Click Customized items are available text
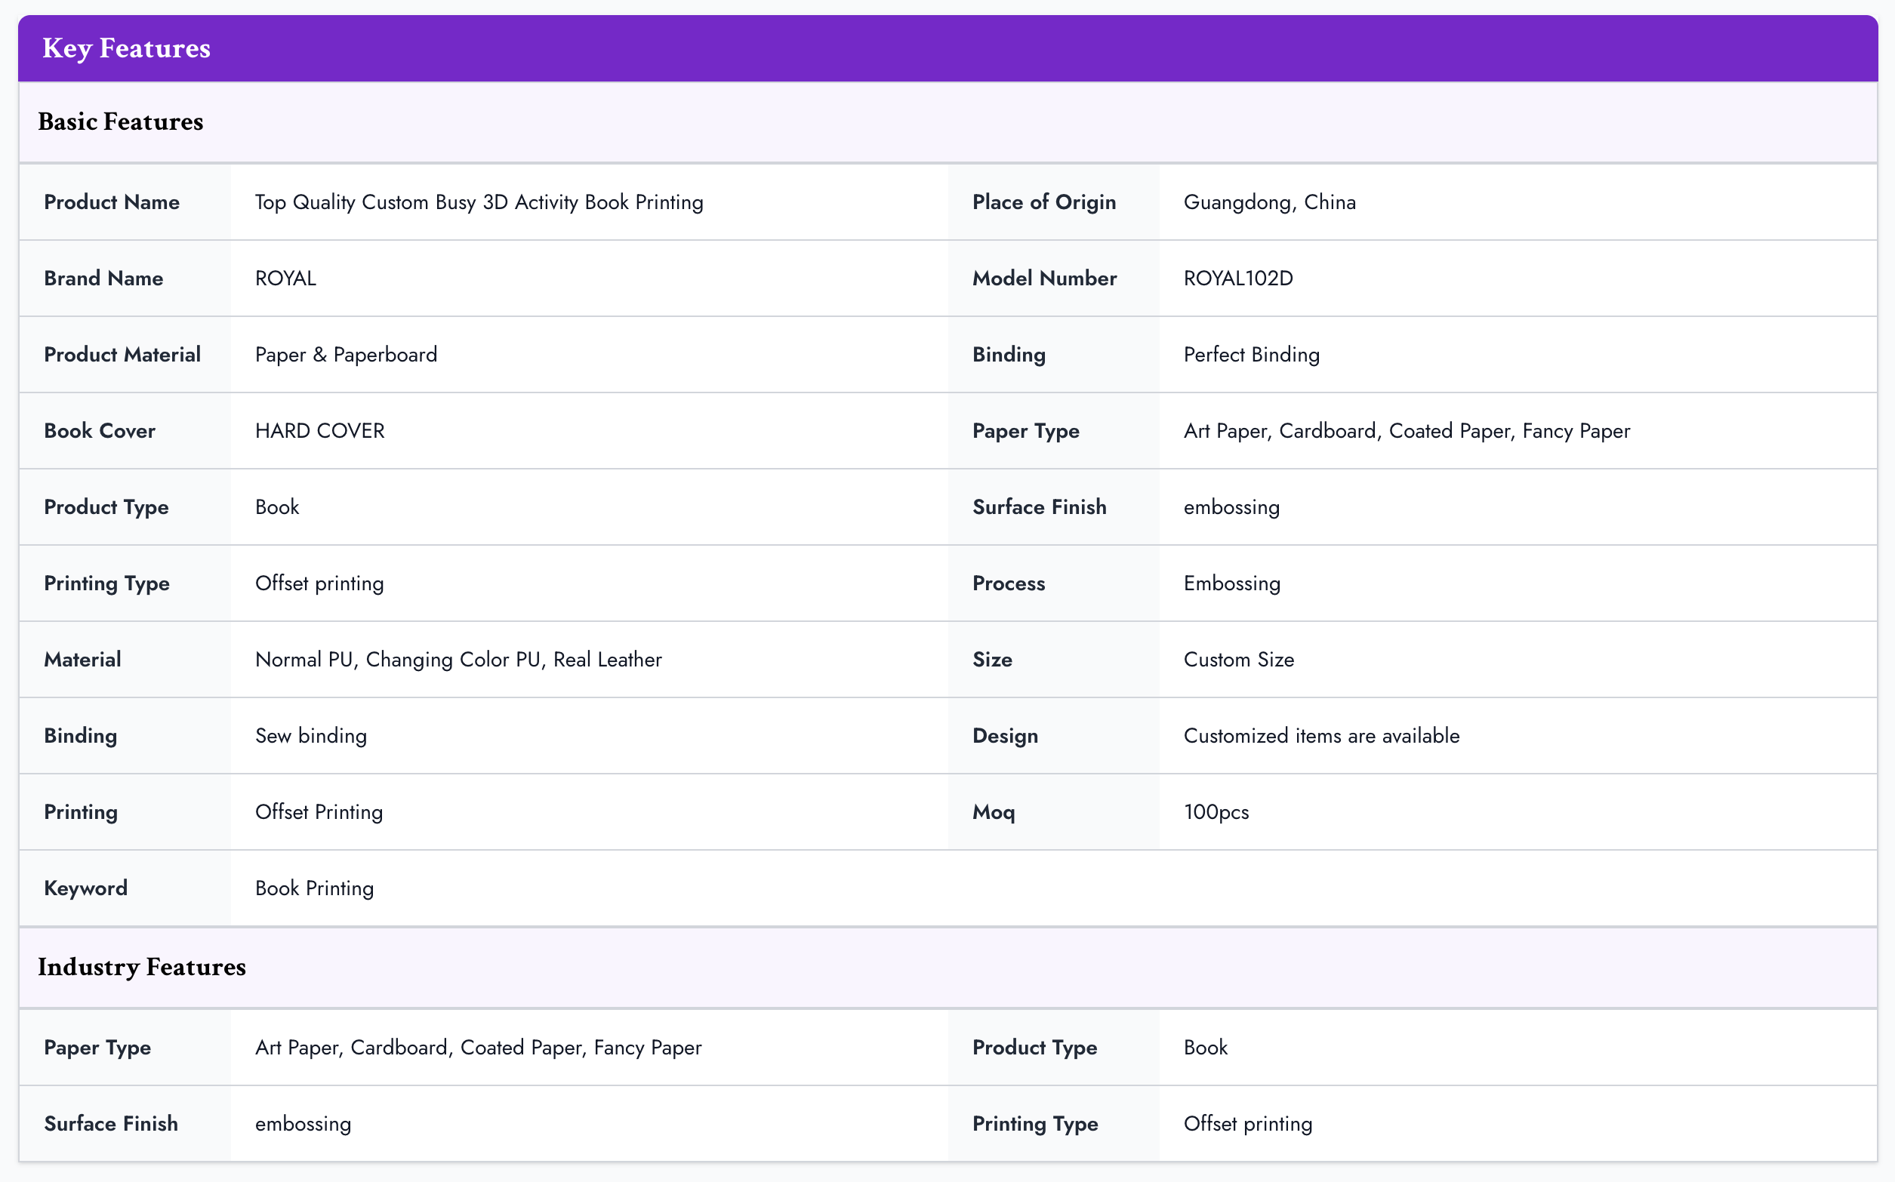Screen dimensions: 1895x1182 [x=1321, y=736]
